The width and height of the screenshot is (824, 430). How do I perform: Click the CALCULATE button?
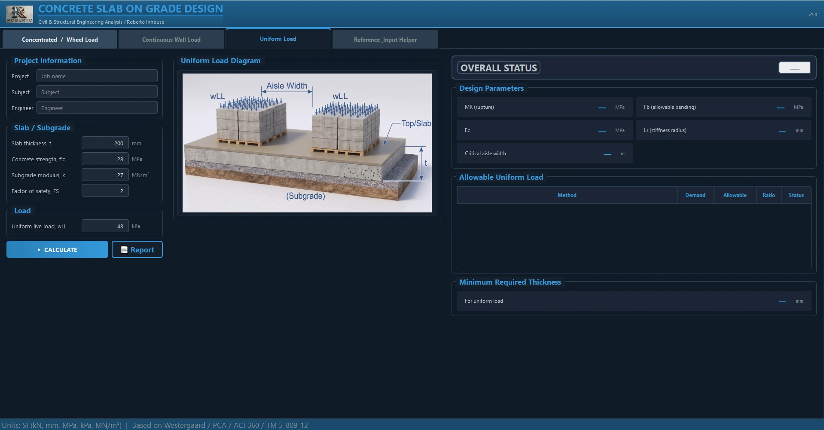57,249
